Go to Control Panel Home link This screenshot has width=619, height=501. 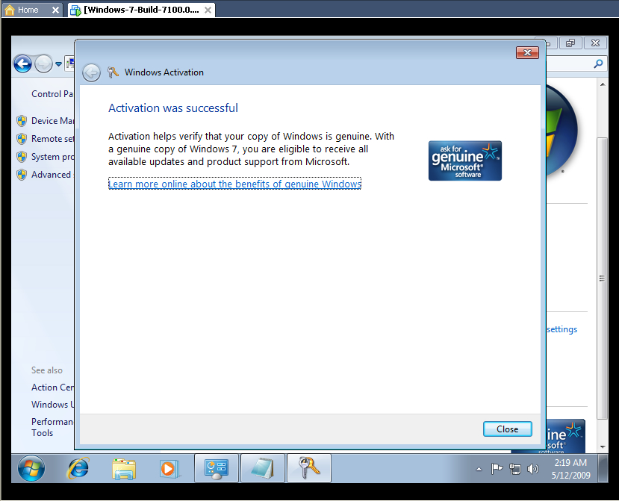(x=52, y=94)
